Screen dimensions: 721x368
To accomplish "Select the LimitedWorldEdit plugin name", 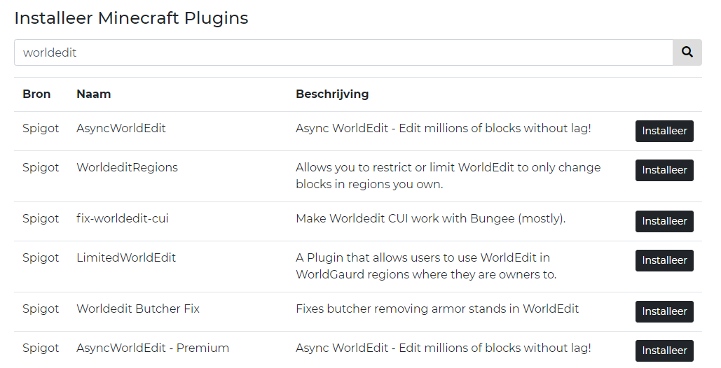I will click(126, 257).
